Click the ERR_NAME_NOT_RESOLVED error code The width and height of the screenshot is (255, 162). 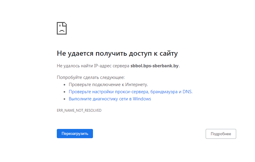[79, 110]
